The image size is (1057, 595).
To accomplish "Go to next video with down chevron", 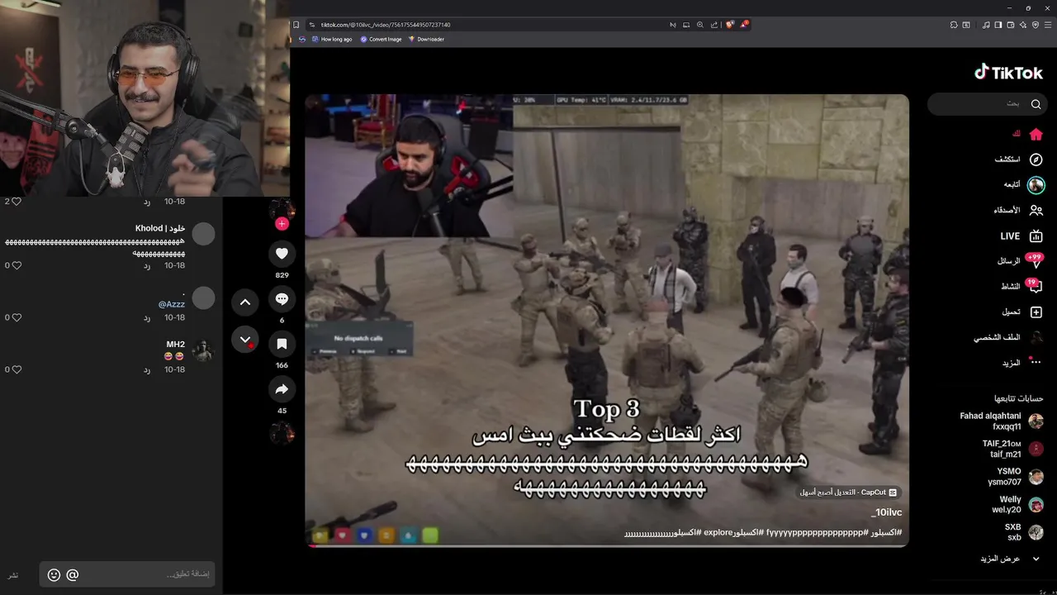I will coord(245,340).
